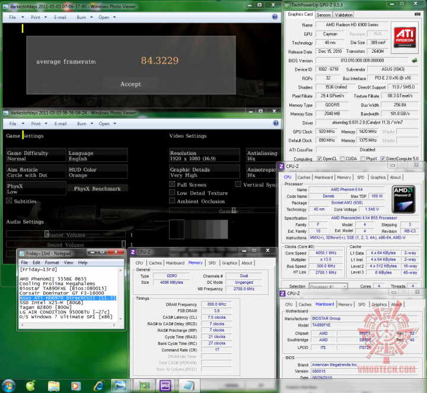Toggle the Subtitles checkbox
This screenshot has width=427, height=393.
[9, 201]
